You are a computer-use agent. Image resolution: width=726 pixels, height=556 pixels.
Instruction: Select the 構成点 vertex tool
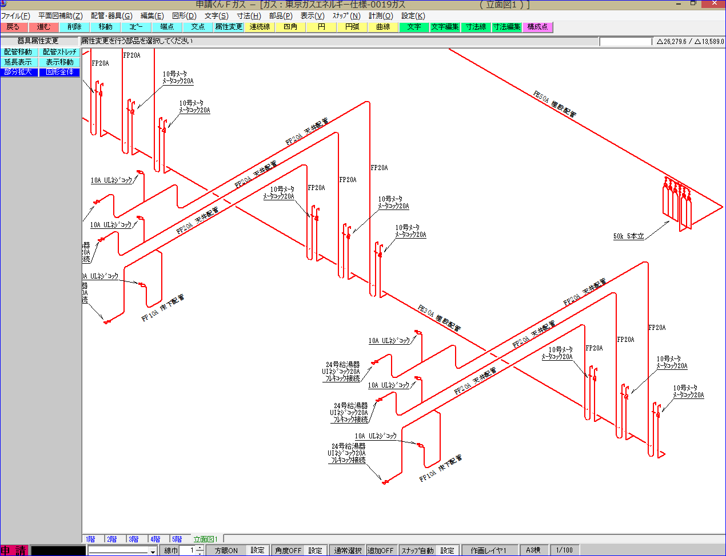tap(537, 27)
